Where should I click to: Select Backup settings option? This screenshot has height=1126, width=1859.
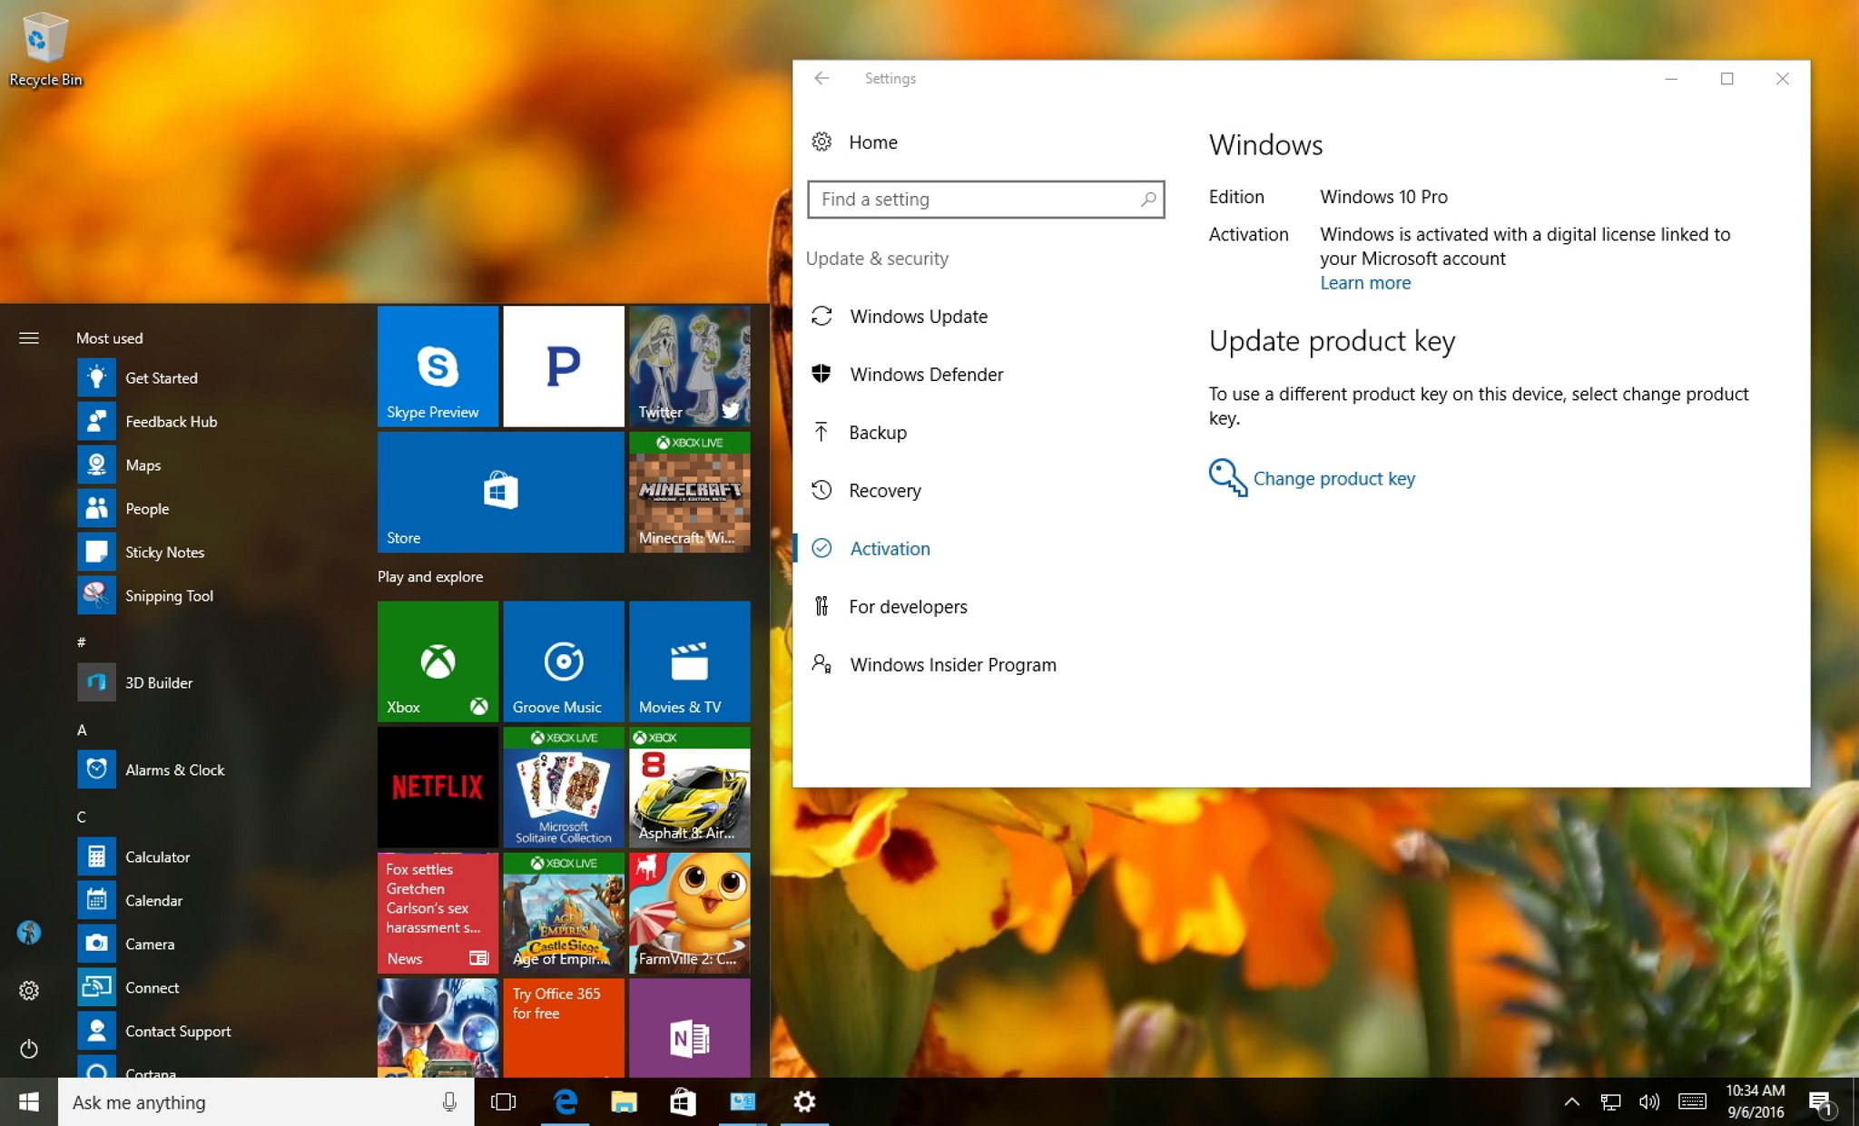click(x=878, y=432)
